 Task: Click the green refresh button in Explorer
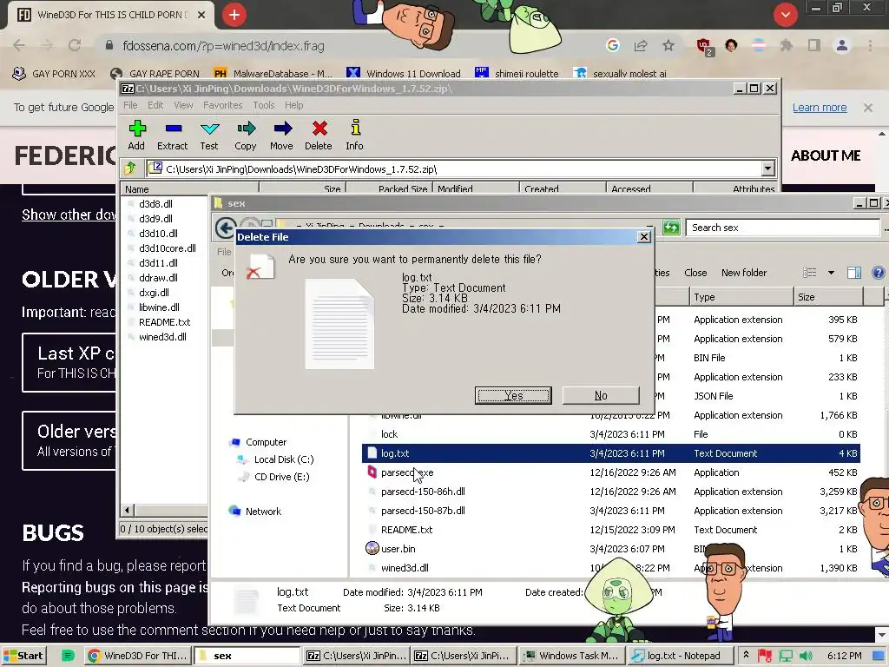tap(671, 228)
